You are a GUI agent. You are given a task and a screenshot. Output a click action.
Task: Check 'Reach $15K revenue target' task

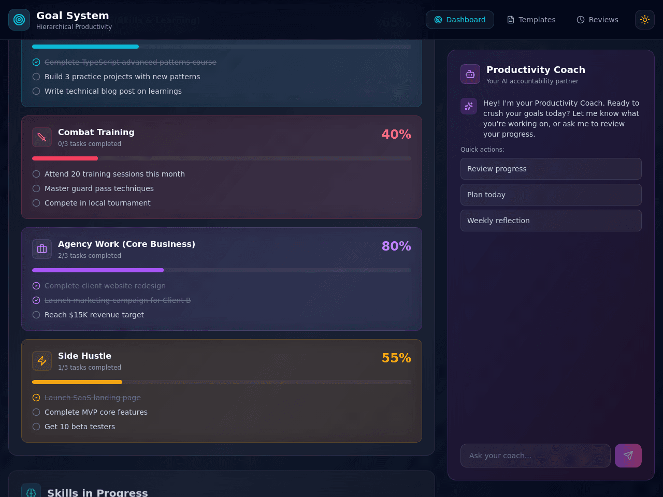(36, 315)
